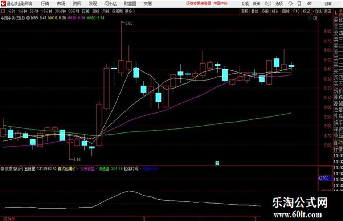Open the 交易 menu
The height and width of the screenshot is (221, 343).
(148, 4)
